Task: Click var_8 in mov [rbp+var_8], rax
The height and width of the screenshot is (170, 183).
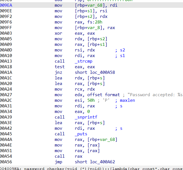Action: [x=94, y=28]
